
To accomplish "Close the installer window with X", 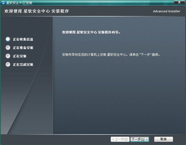I will 179,2.
